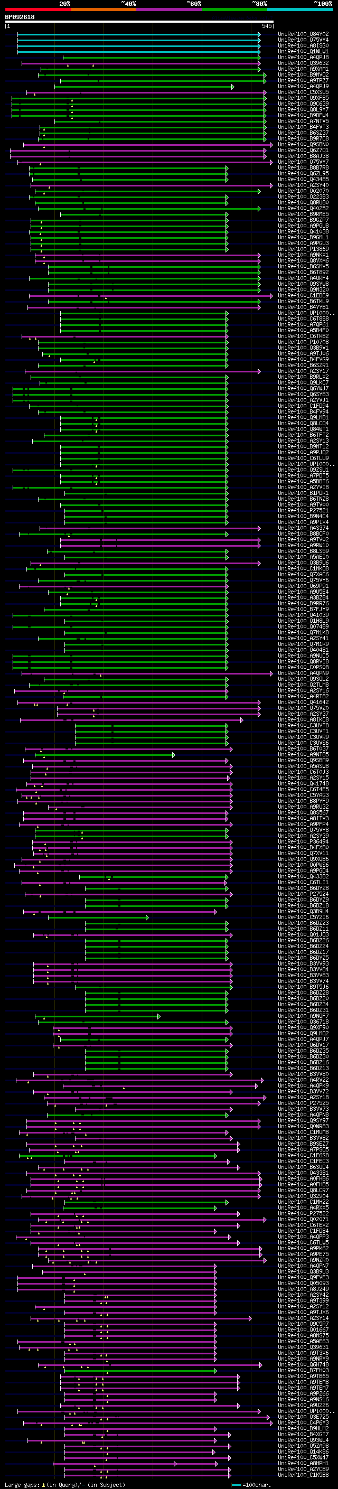The image size is (338, 1489).
Task: Select the UniRef100_A4QPJ9 label
Action: [x=303, y=86]
